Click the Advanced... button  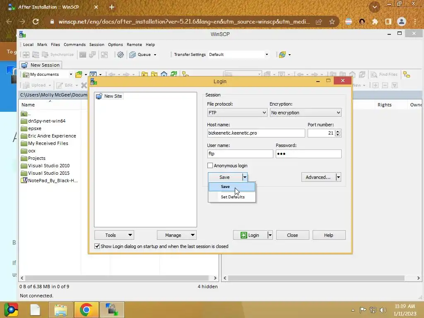coord(318,177)
